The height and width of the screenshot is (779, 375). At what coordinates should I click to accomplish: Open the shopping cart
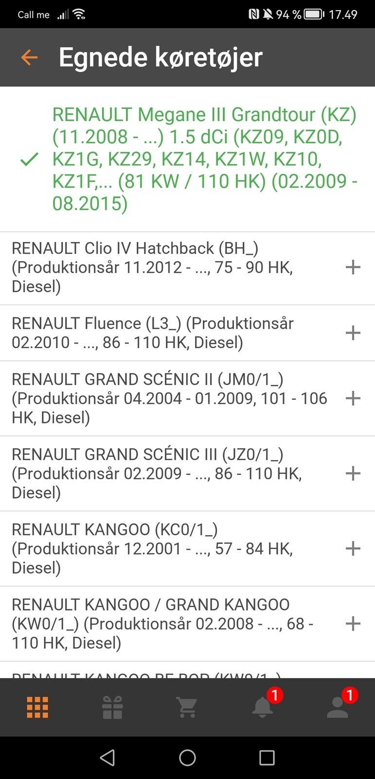point(187,707)
